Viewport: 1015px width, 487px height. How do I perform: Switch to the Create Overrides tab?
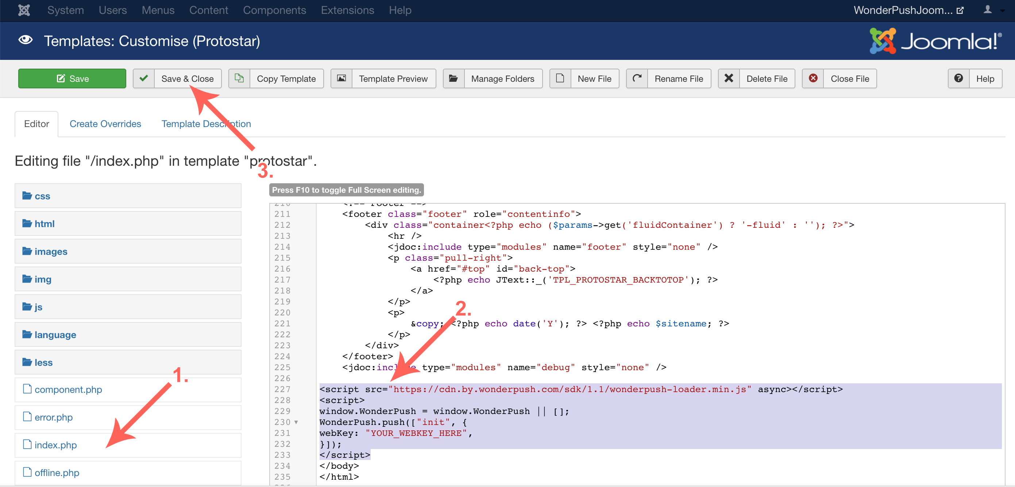[105, 124]
